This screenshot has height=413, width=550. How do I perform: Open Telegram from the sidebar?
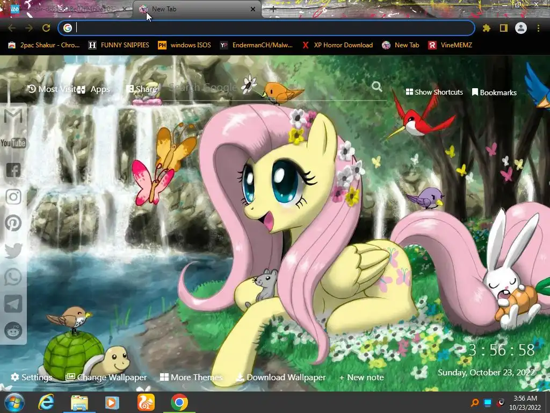[13, 304]
